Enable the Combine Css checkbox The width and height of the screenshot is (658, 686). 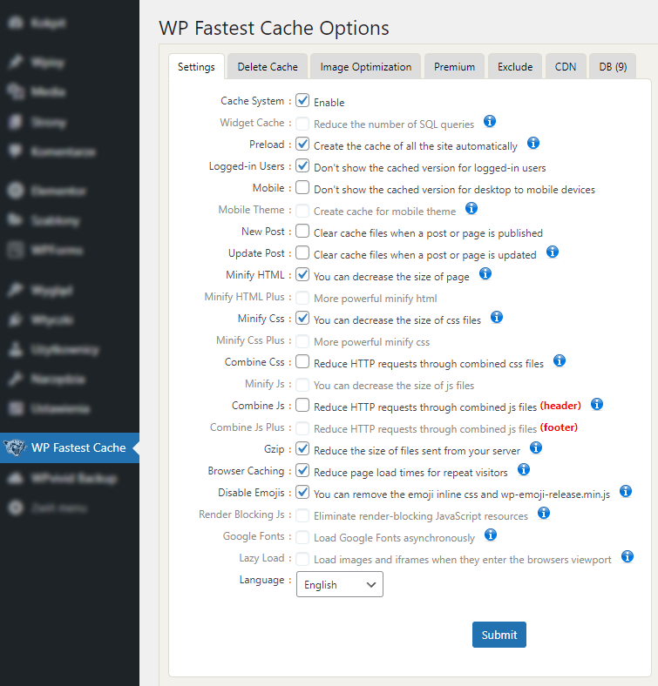point(302,362)
